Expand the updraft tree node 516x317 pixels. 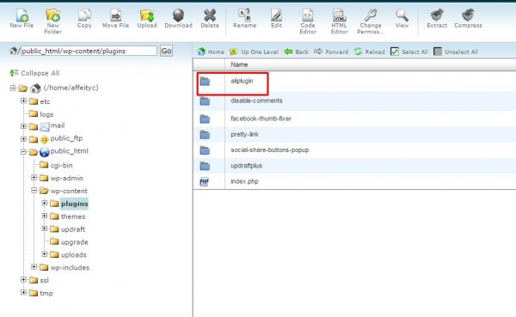coord(45,229)
